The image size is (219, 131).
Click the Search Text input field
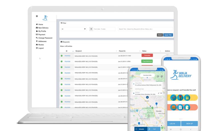coord(145,29)
